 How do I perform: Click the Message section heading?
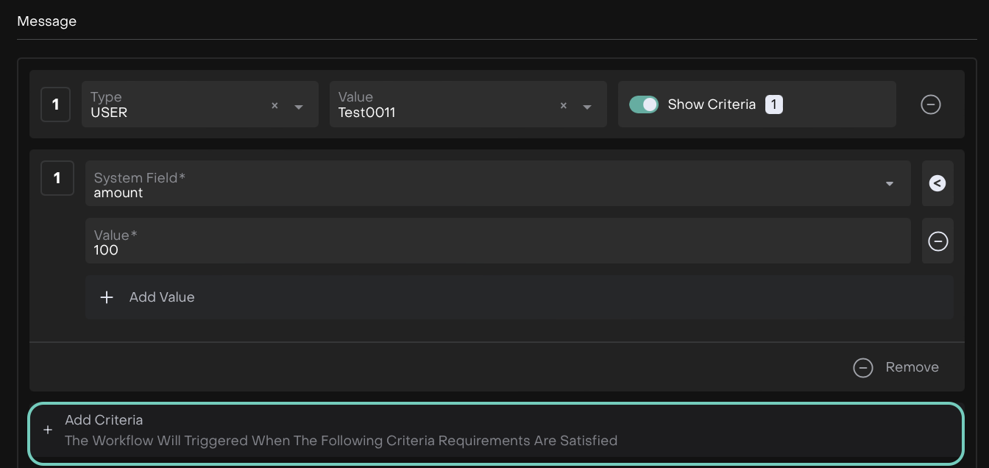pyautogui.click(x=47, y=21)
